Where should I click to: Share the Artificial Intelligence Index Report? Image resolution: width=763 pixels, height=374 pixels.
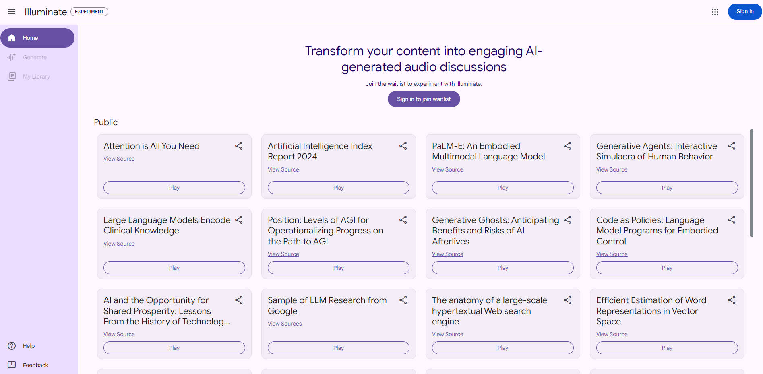(403, 146)
